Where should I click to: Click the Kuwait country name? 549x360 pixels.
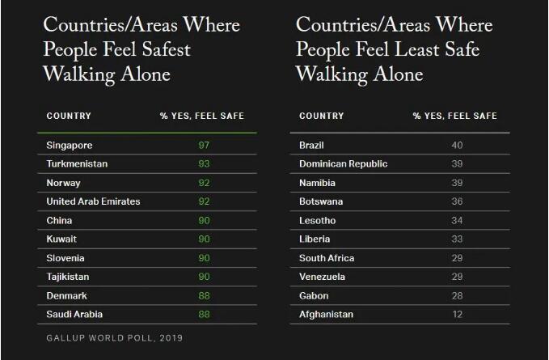tap(62, 239)
